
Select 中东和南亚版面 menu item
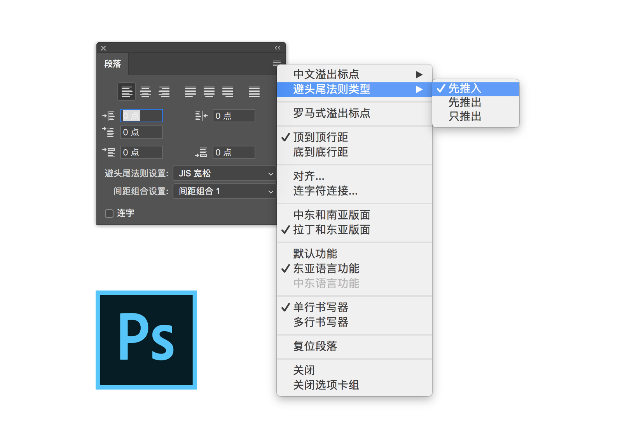click(354, 215)
